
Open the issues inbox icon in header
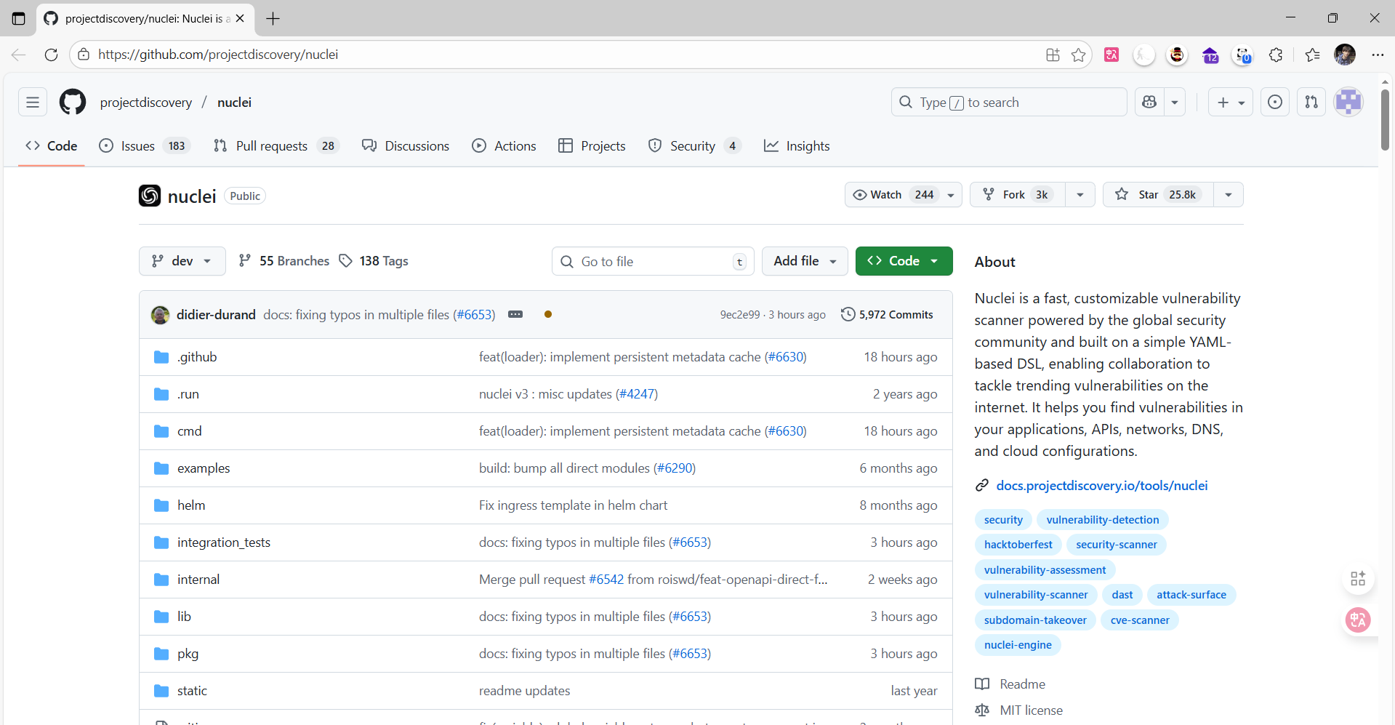point(1275,103)
